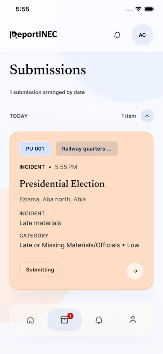163x354 pixels.
Task: Tap the Eziama, Aba north, Abia location
Action: pyautogui.click(x=52, y=199)
